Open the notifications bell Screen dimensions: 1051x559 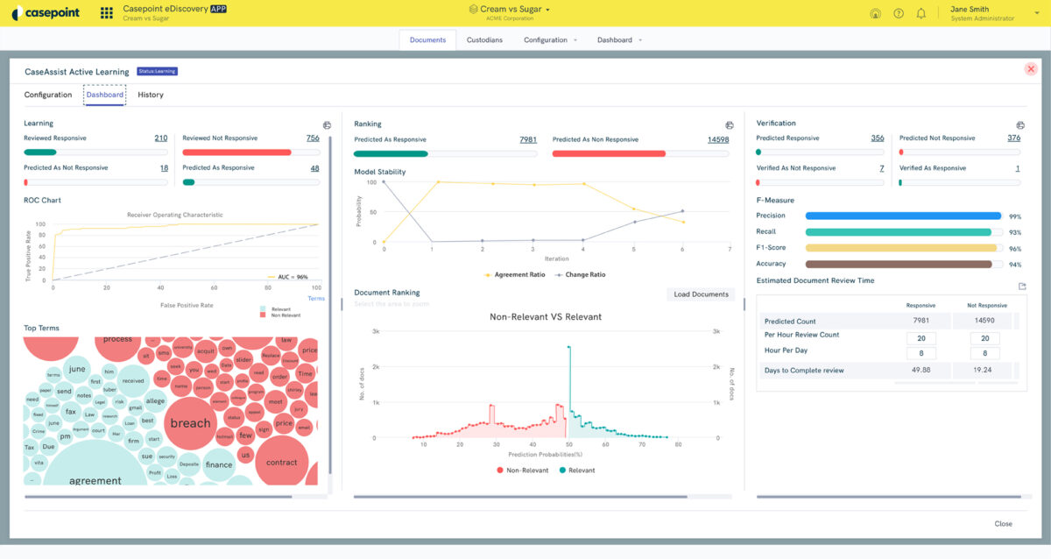[x=921, y=13]
